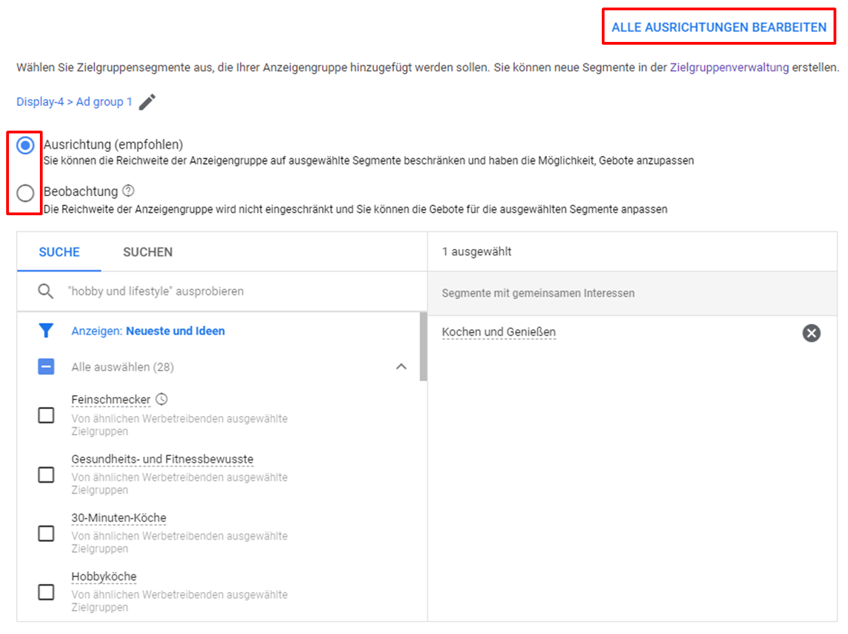Click the blue filter funnel icon
The image size is (848, 634).
point(45,331)
